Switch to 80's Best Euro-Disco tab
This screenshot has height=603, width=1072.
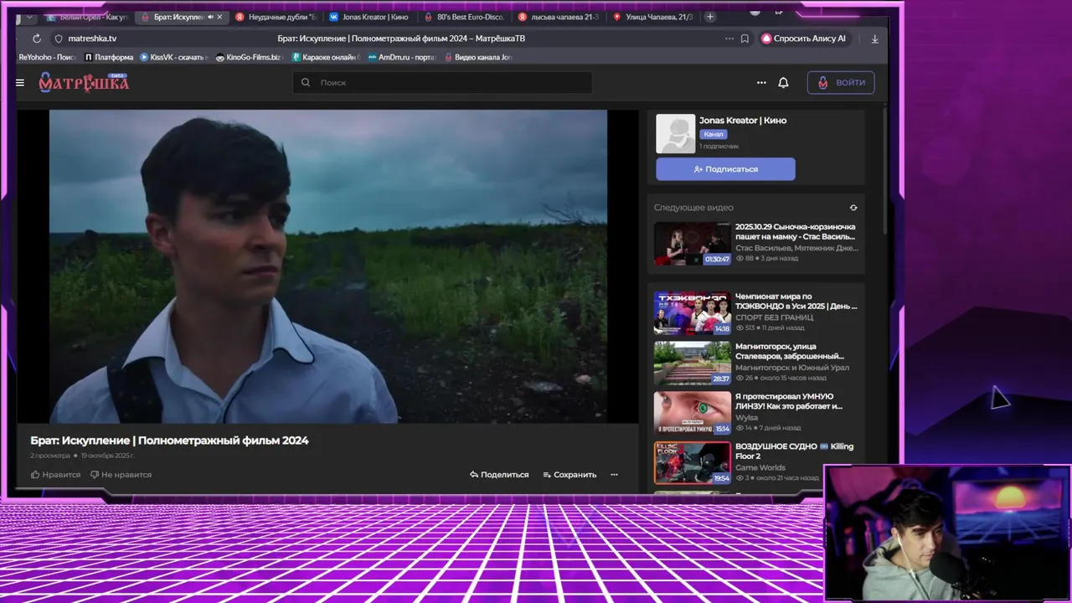tap(465, 17)
